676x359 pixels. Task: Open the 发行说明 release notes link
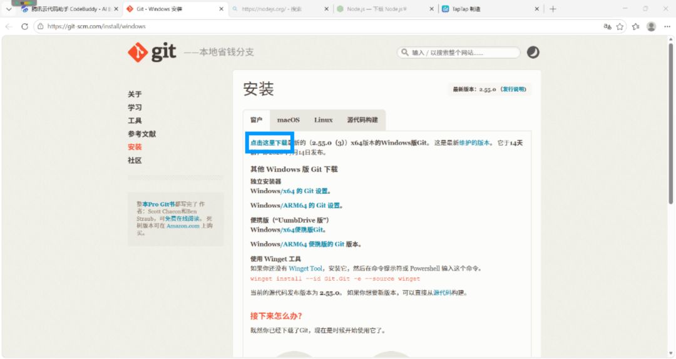point(515,89)
